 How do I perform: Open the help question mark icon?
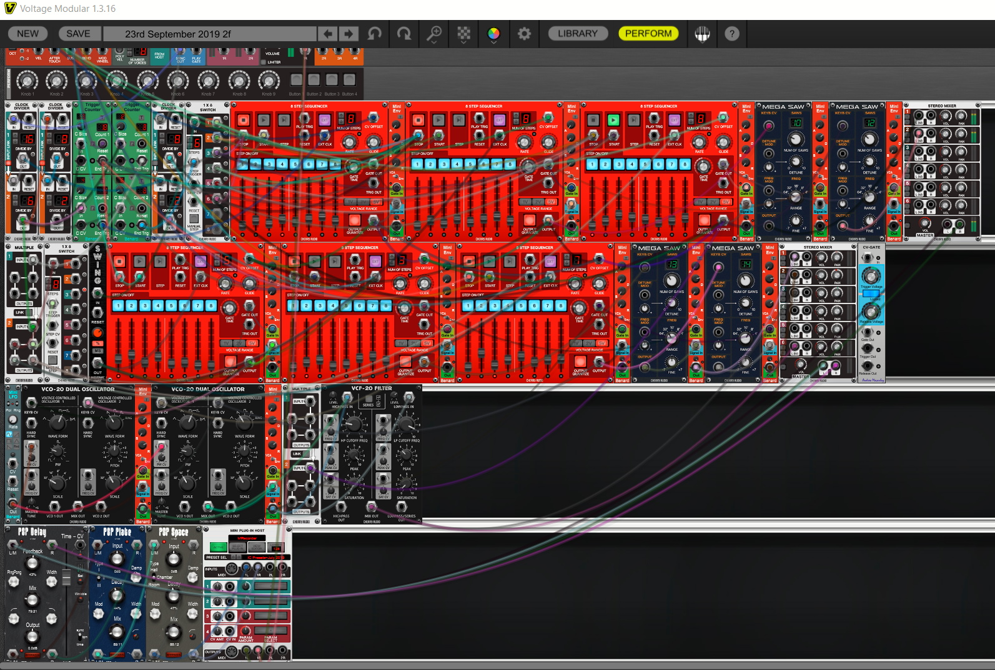[732, 34]
